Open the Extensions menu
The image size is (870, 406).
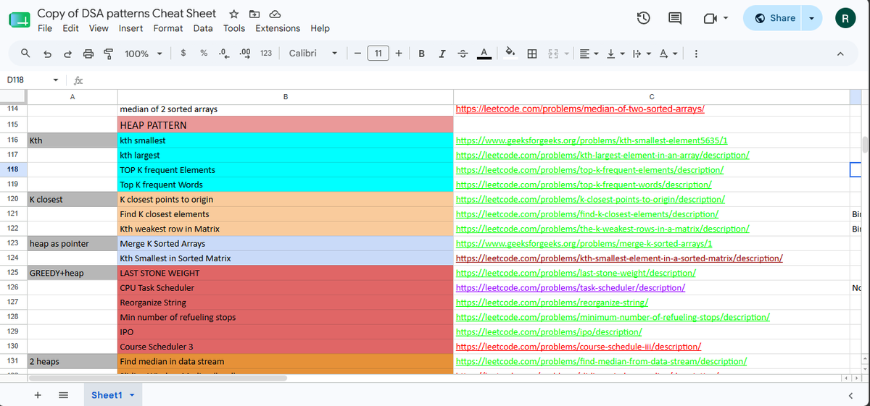(278, 28)
